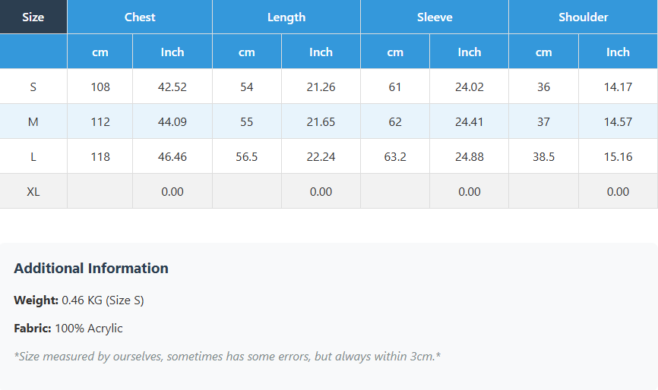Select the Sleeve column header

[435, 17]
